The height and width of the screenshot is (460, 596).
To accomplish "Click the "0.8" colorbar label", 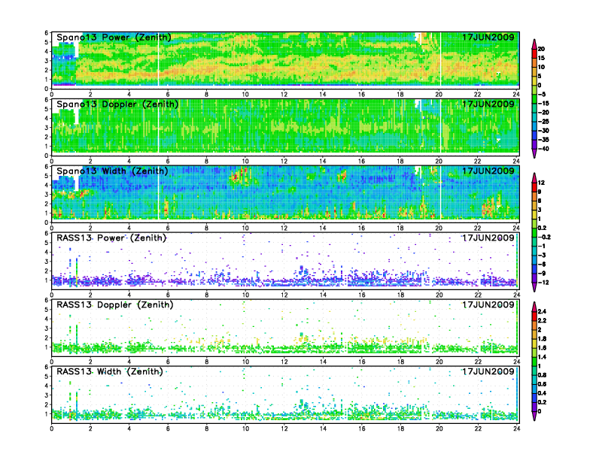I will [x=542, y=375].
